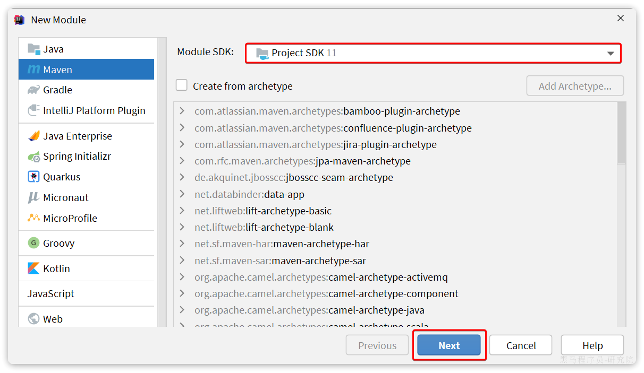Select Micronaut module type
This screenshot has height=373, width=644.
[87, 197]
